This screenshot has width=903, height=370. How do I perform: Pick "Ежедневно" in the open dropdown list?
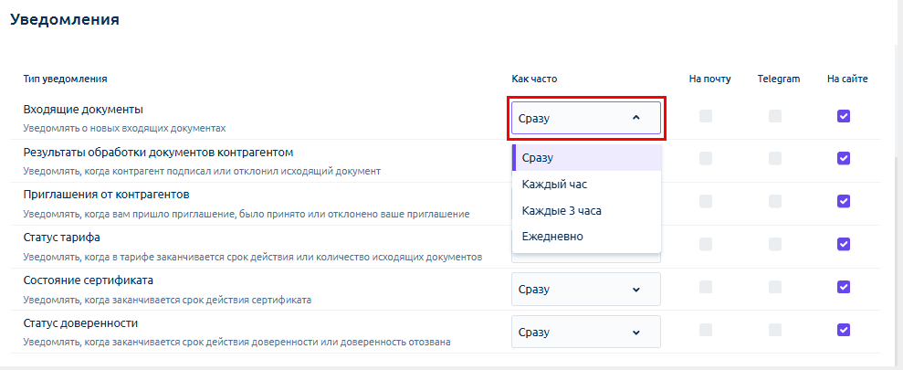tap(552, 237)
